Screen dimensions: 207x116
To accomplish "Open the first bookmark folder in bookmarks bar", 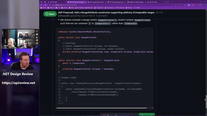I will pos(43,8).
